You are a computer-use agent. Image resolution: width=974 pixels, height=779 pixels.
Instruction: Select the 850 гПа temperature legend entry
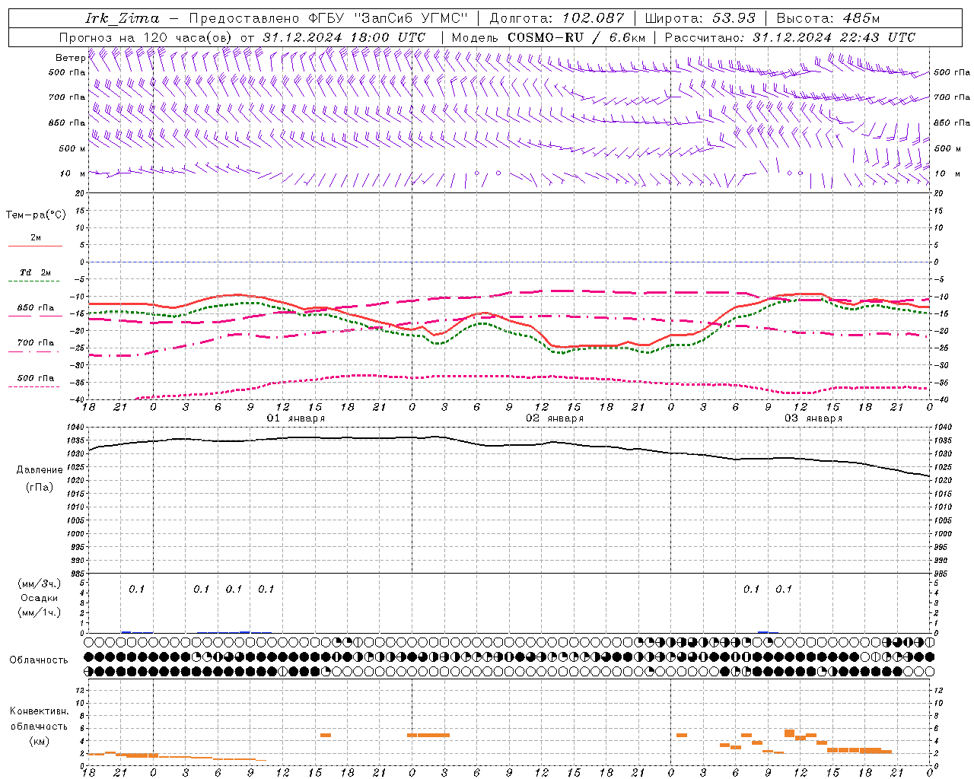(36, 308)
